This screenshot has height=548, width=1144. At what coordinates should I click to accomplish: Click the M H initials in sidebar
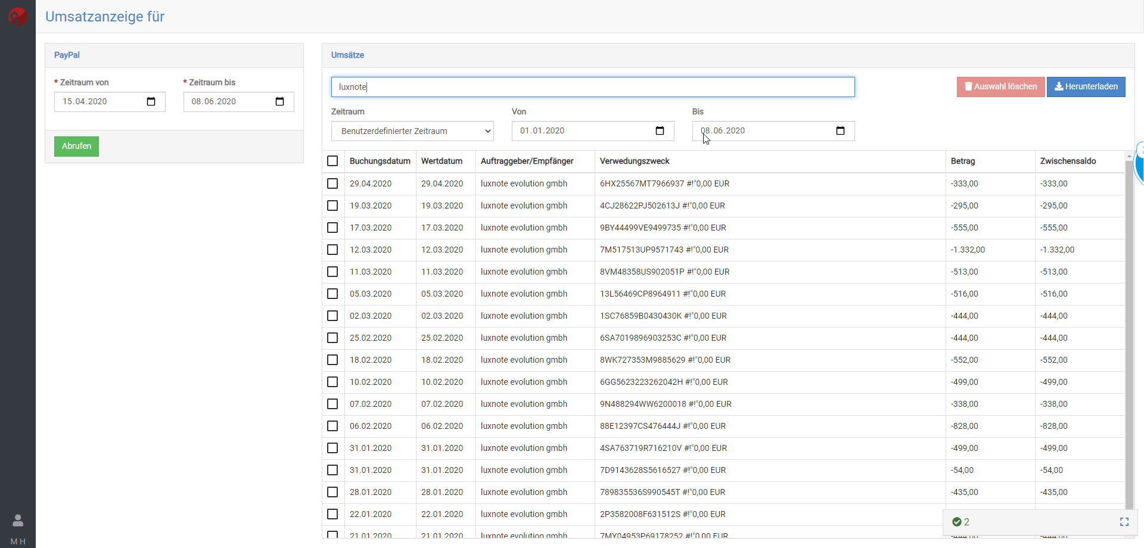[18, 541]
